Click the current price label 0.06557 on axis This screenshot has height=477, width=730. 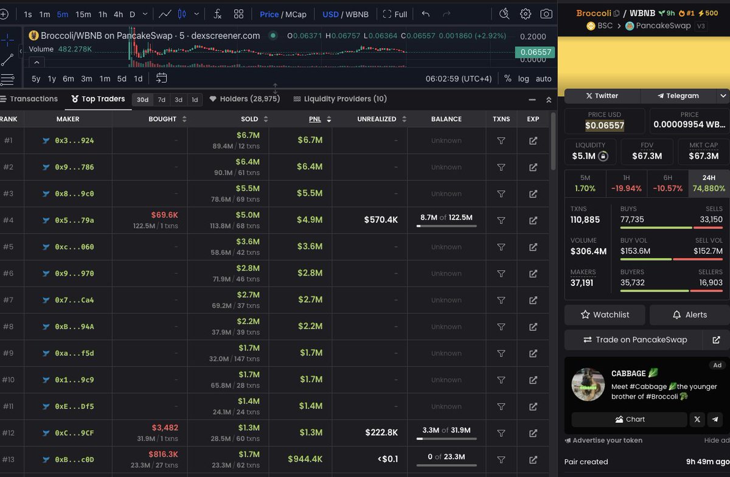click(535, 52)
